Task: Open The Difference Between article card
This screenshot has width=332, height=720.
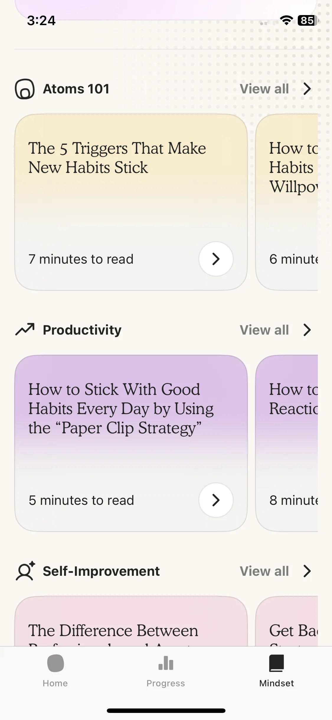Action: tap(131, 621)
